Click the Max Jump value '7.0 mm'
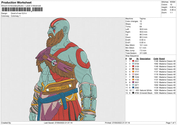177x125 pixels. (143, 50)
